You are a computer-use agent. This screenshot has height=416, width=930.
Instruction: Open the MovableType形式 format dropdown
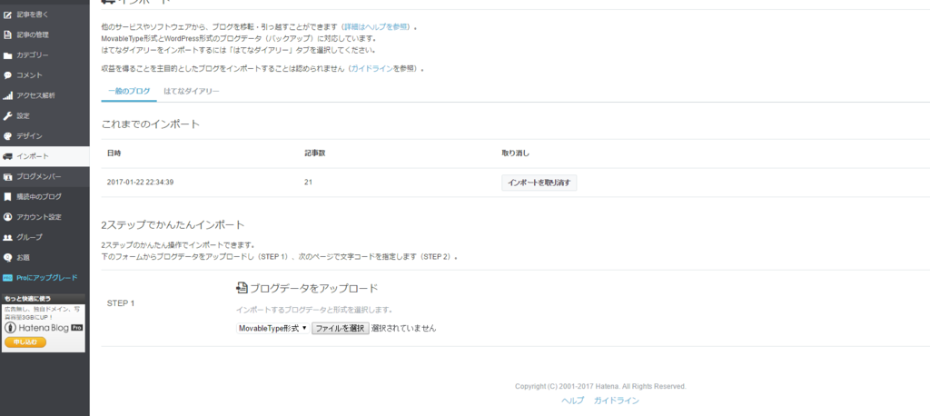pyautogui.click(x=272, y=328)
